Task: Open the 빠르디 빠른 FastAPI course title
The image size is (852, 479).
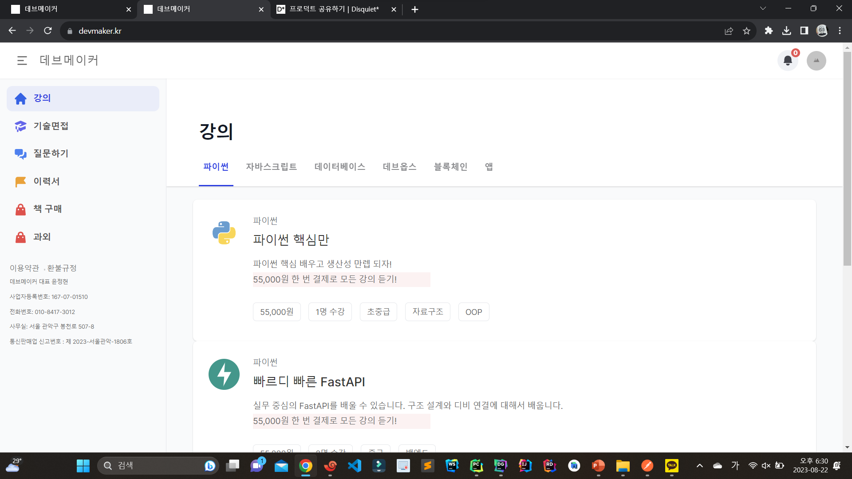Action: click(309, 381)
